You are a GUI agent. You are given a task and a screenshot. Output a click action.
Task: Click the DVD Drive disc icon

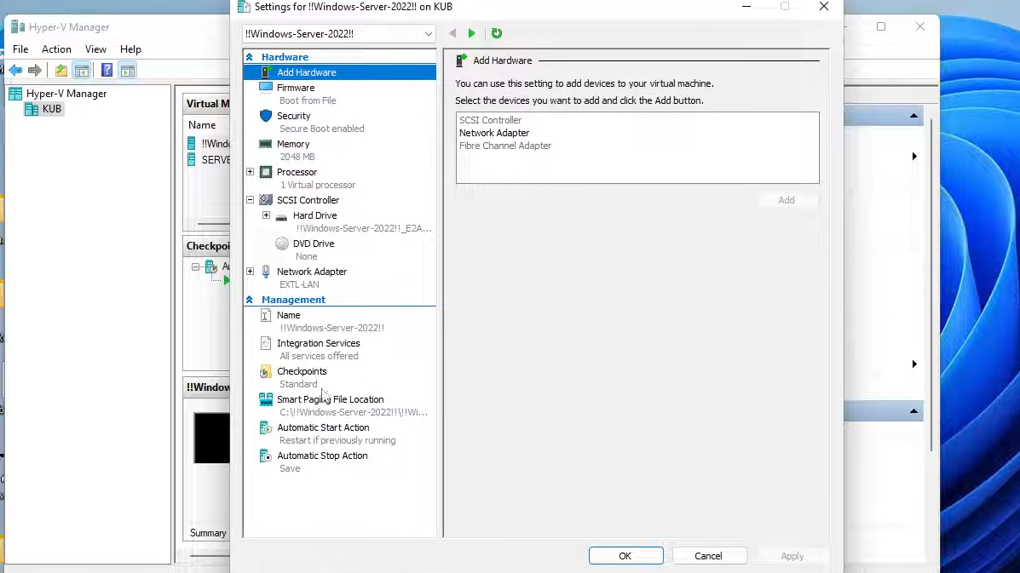point(282,244)
